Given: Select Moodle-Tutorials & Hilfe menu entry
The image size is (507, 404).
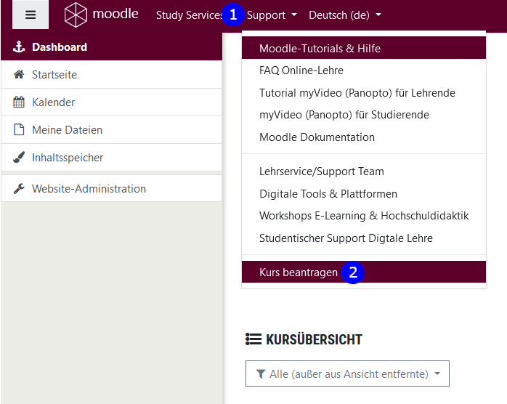Looking at the screenshot, I should [x=320, y=49].
